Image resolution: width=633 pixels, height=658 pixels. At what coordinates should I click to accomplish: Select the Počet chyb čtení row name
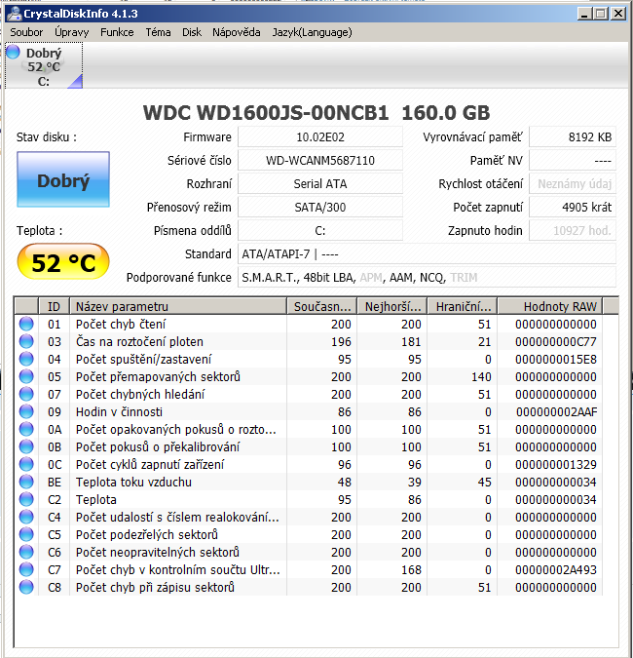point(121,324)
